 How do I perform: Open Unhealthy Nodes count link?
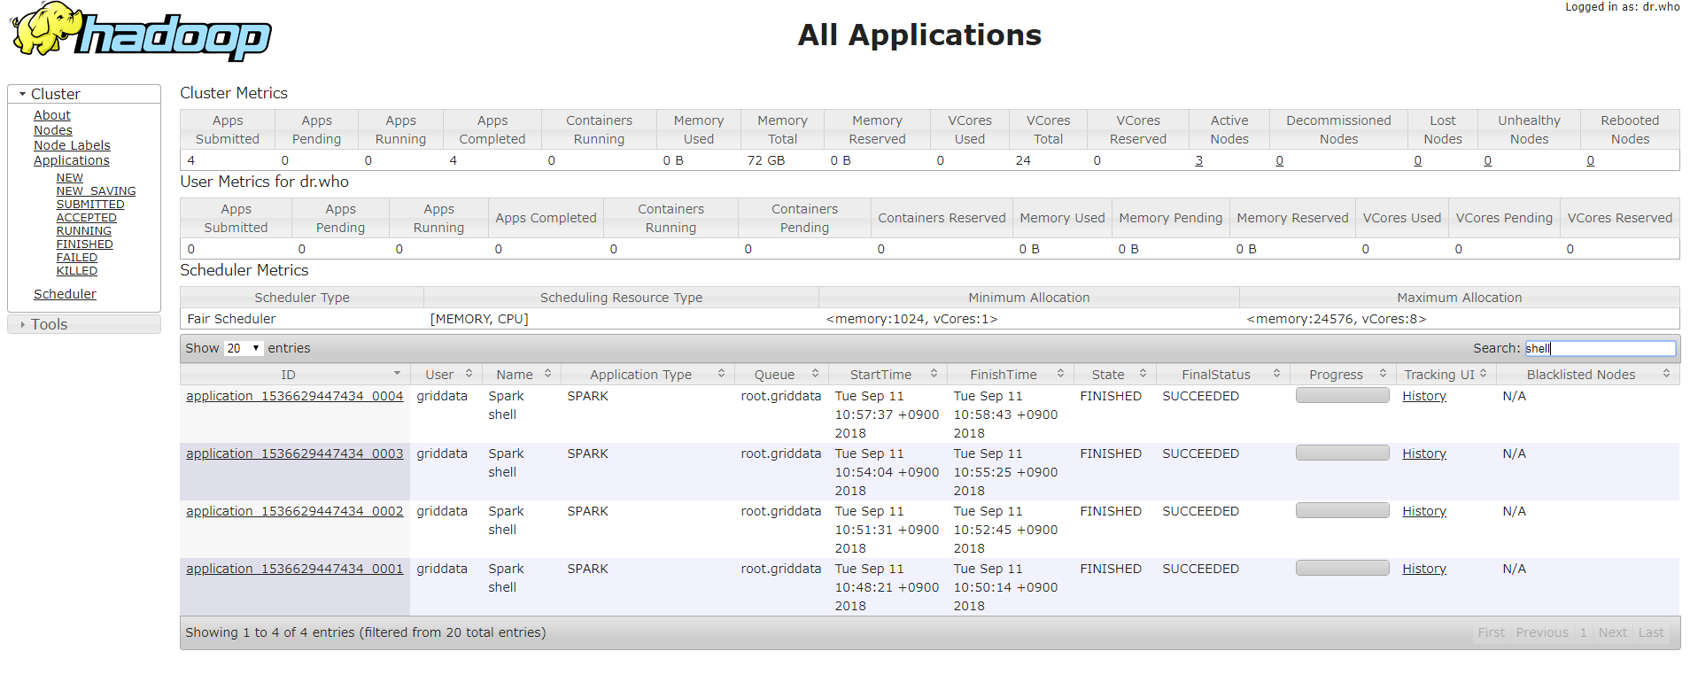[x=1487, y=160]
